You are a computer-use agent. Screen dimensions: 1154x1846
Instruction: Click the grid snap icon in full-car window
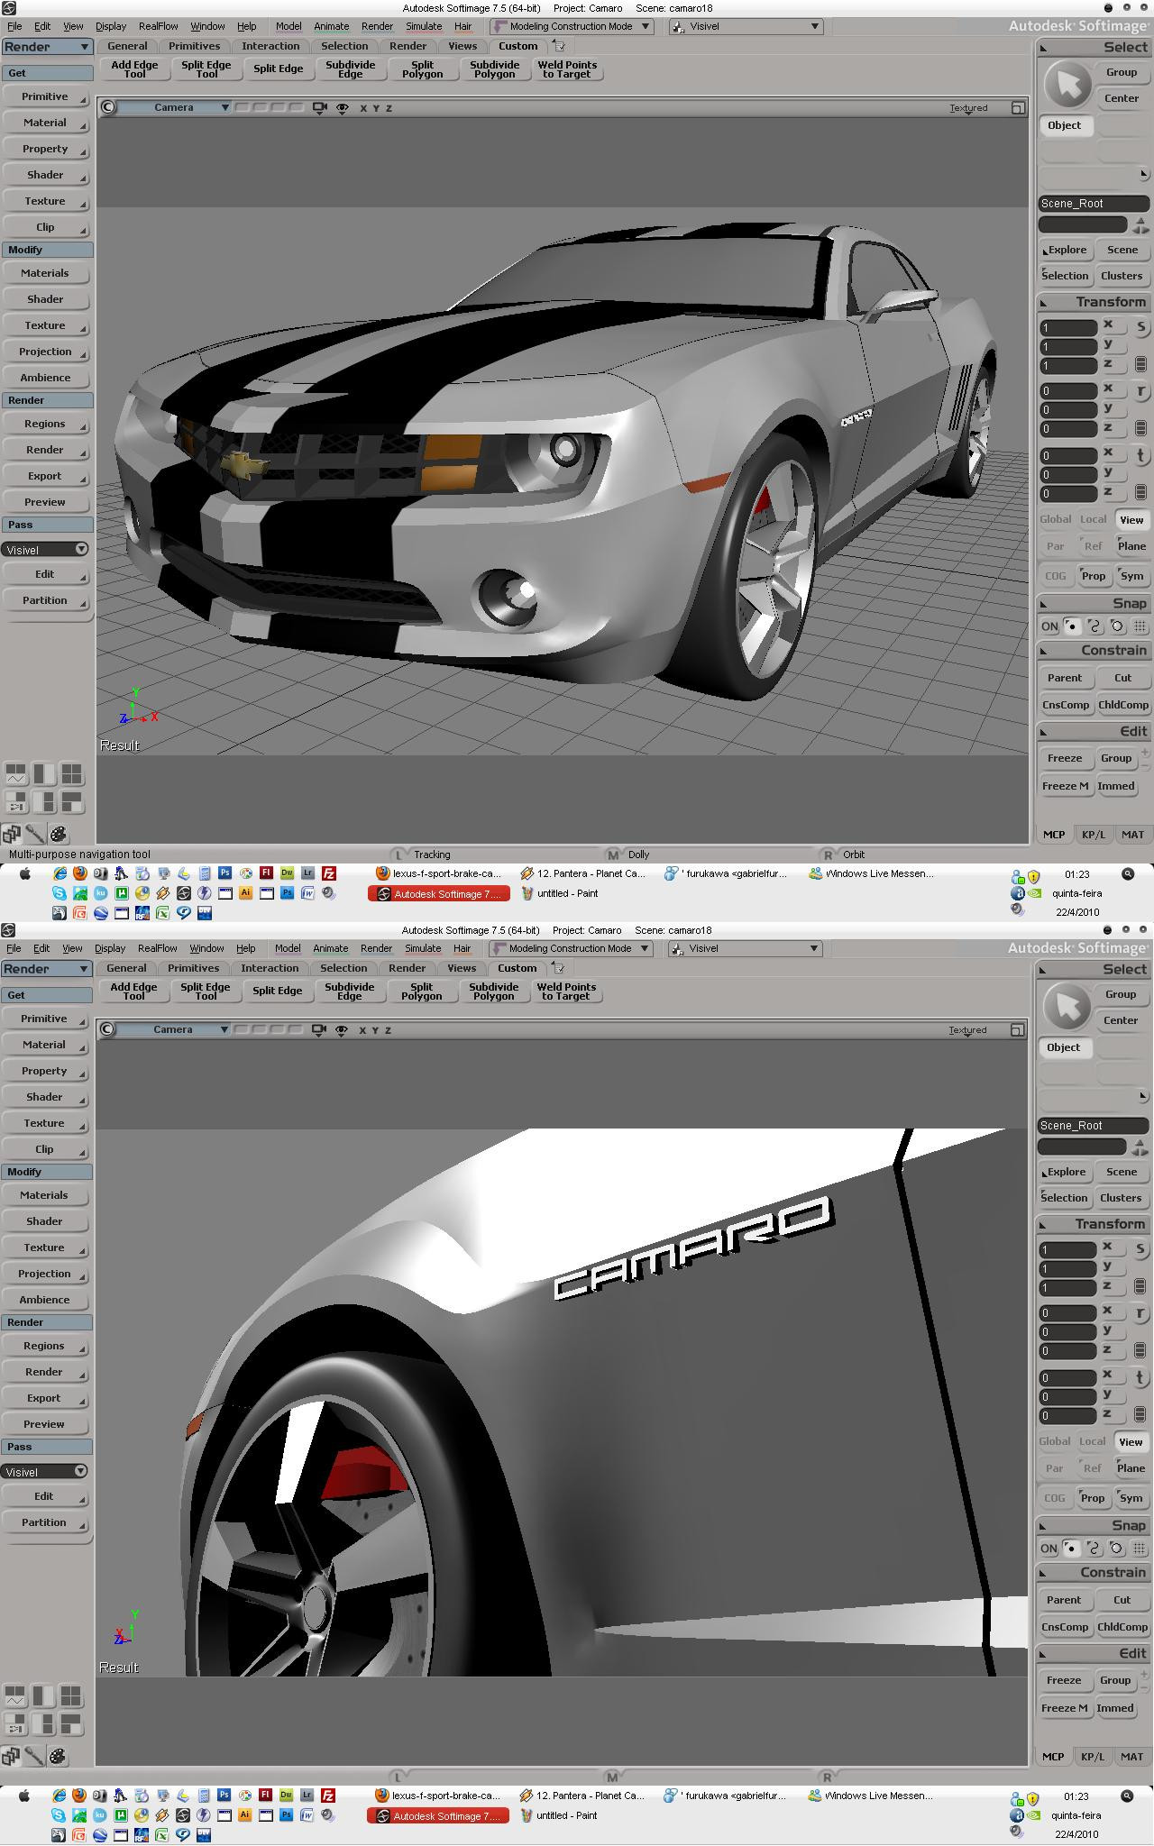1140,626
